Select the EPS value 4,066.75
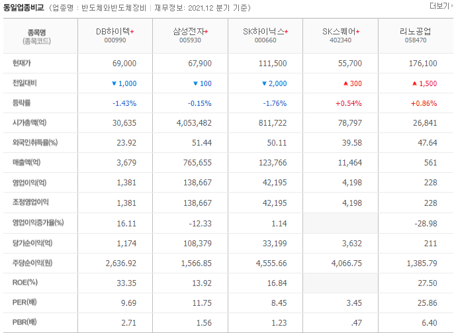This screenshot has width=454, height=333. point(347,263)
